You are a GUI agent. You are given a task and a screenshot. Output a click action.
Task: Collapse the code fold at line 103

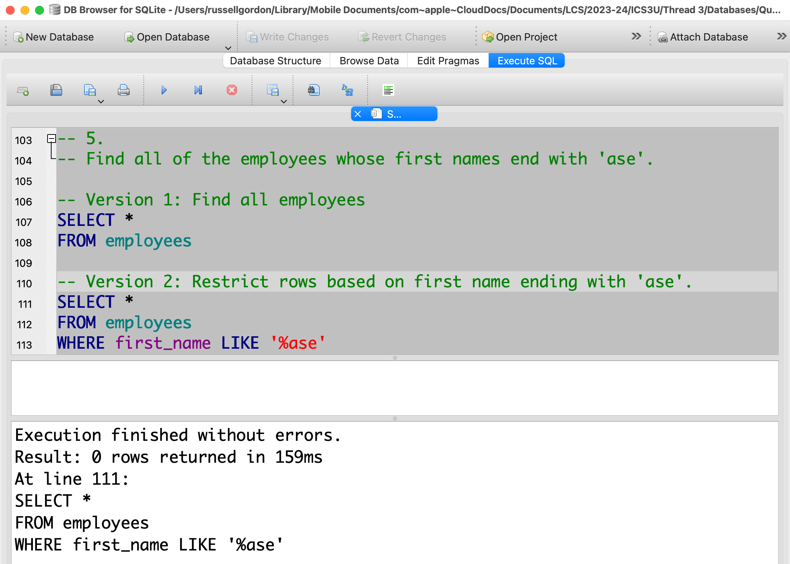coord(52,139)
